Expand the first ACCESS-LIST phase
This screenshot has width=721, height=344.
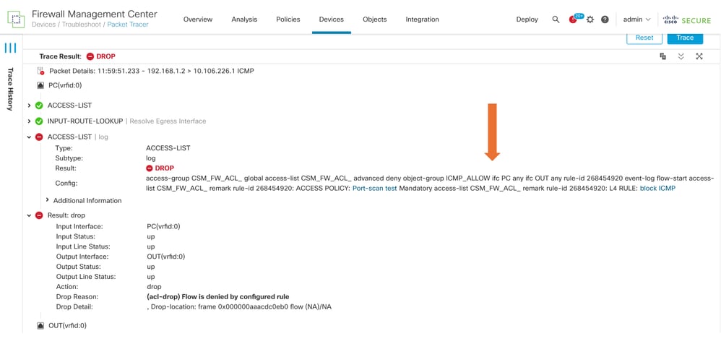click(29, 106)
